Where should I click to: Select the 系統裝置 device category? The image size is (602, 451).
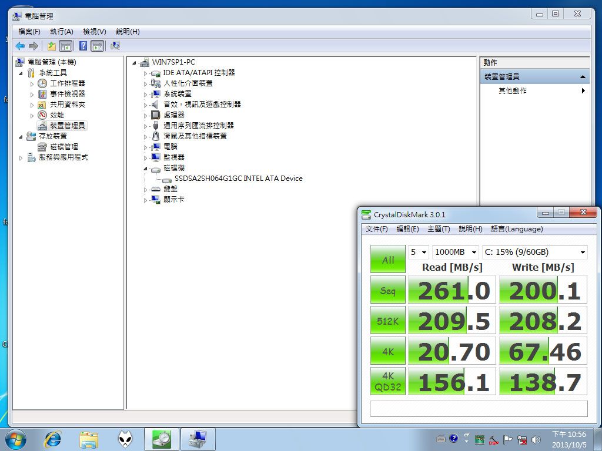pyautogui.click(x=178, y=94)
